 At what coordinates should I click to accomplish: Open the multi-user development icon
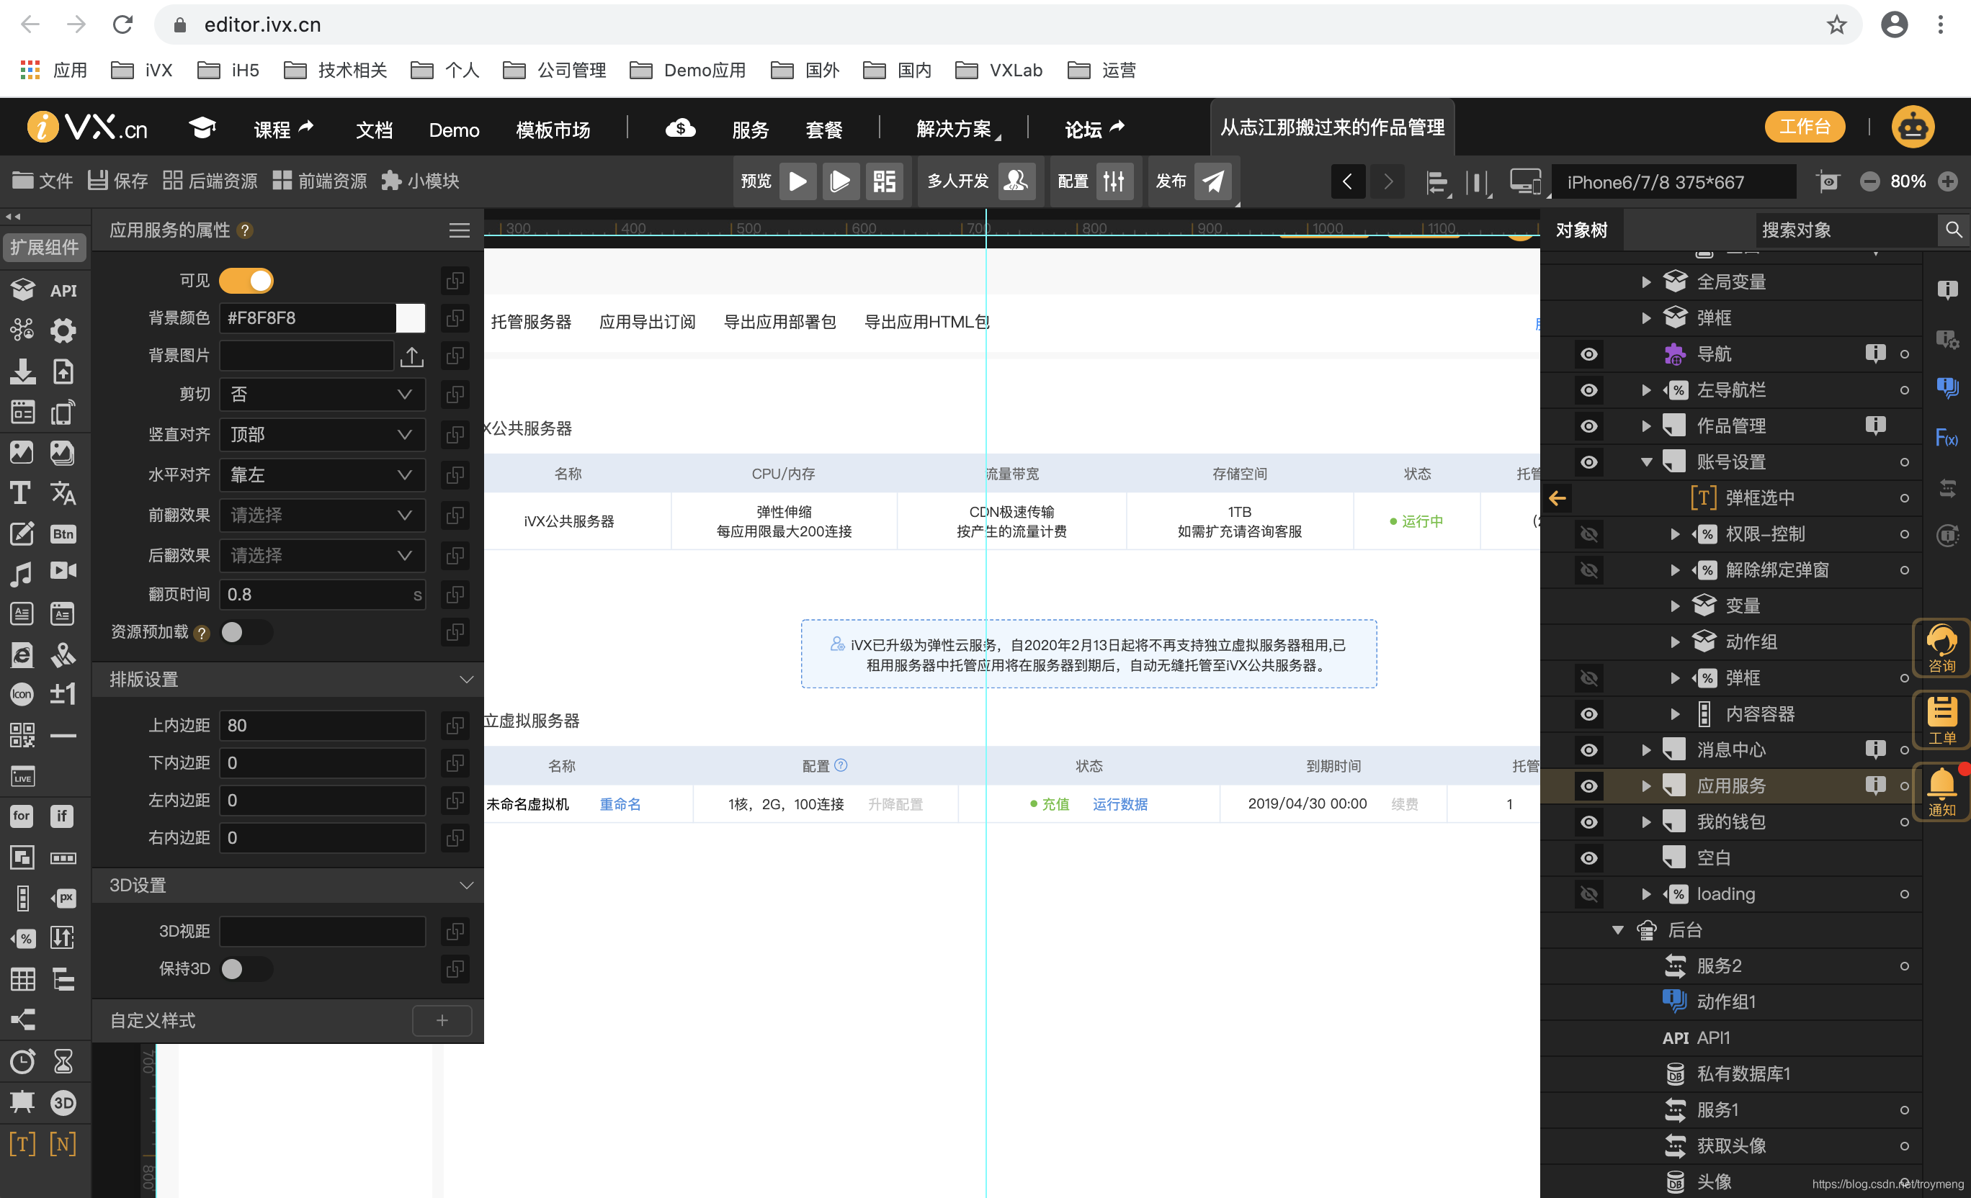(x=1016, y=181)
